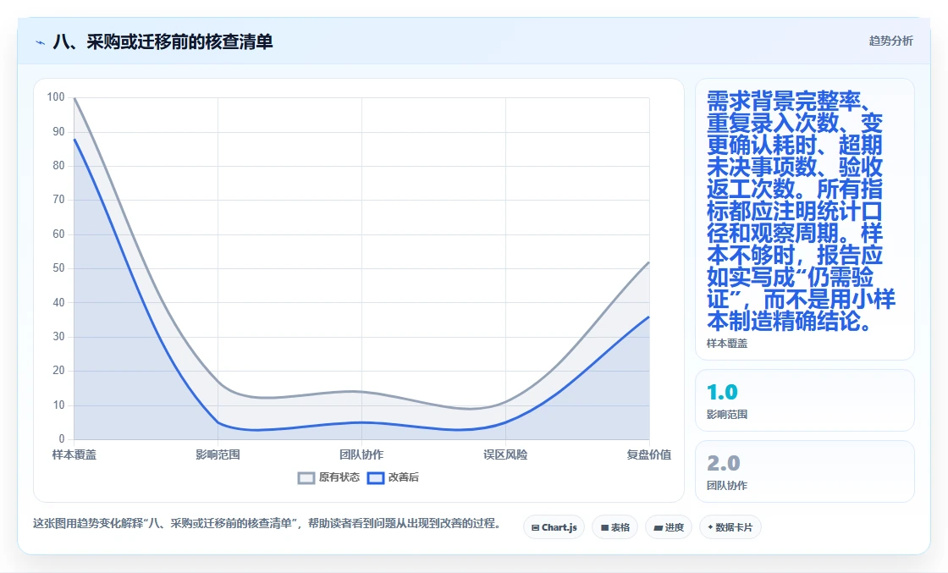Click the section title 八、采购或迁移前的核查清单
The height and width of the screenshot is (573, 948).
(163, 41)
